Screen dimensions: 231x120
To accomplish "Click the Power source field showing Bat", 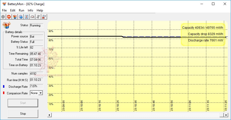I will (x=36, y=37).
